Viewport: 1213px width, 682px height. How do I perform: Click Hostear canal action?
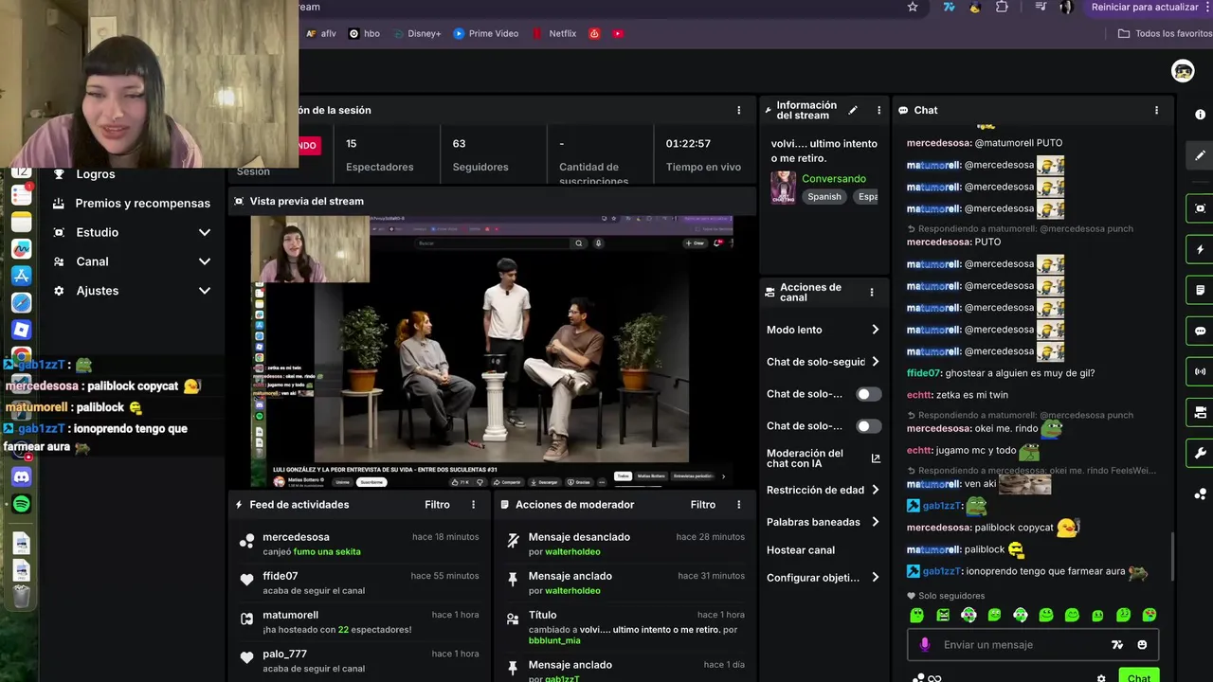pyautogui.click(x=801, y=550)
